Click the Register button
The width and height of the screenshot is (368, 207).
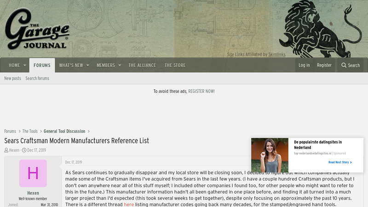324,65
